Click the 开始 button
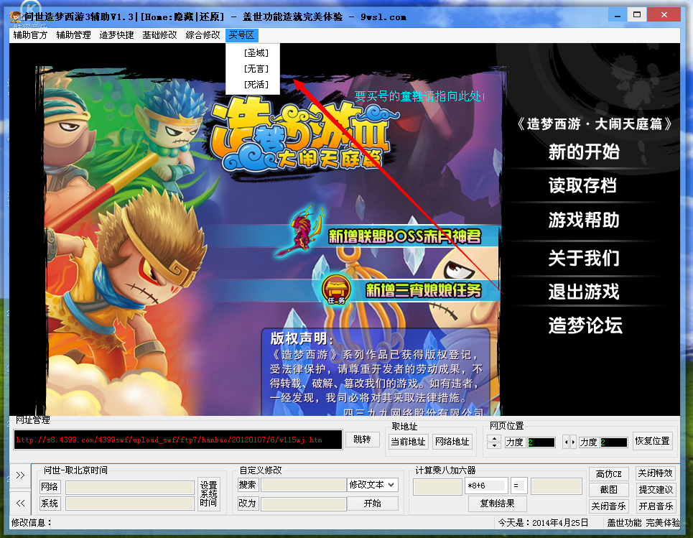Viewport: 693px width, 538px height. [x=373, y=504]
